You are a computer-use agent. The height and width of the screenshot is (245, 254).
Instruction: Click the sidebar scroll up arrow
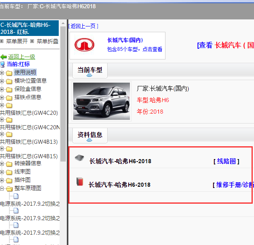[63, 24]
